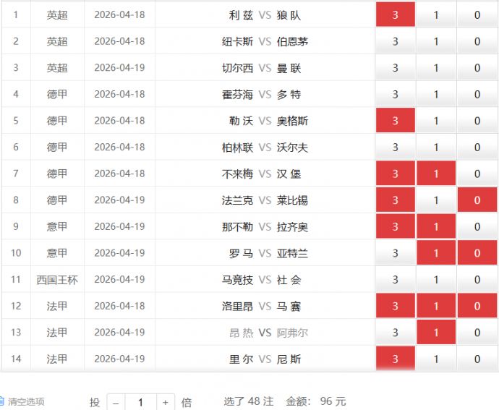The width and height of the screenshot is (499, 410).
Task: Select home win 3 for 罗马 vs 亚特兰
Action: [395, 253]
